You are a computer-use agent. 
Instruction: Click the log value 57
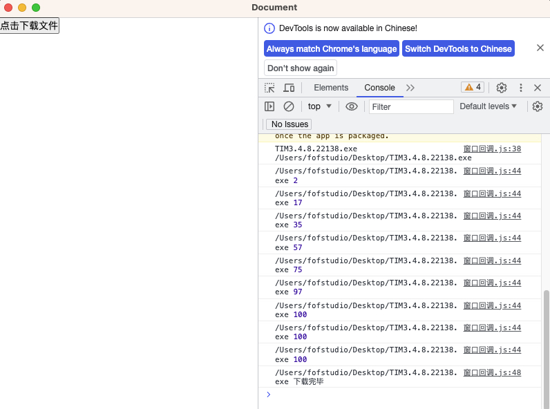(x=297, y=247)
